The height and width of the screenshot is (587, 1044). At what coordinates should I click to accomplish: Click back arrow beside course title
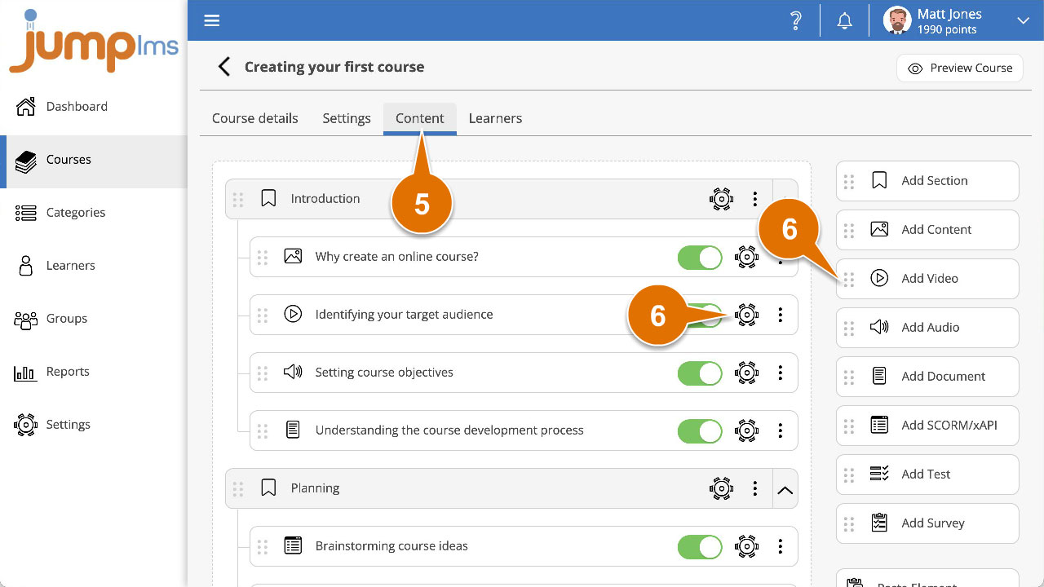(224, 67)
